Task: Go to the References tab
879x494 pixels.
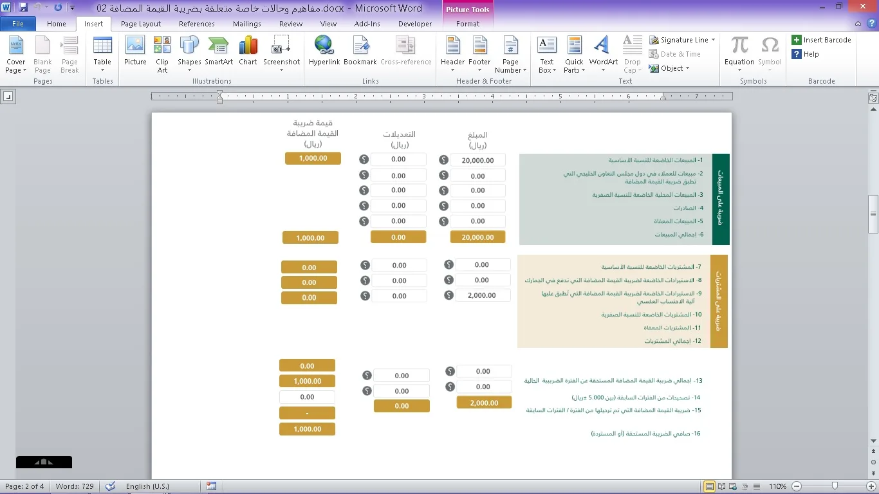Action: (197, 24)
